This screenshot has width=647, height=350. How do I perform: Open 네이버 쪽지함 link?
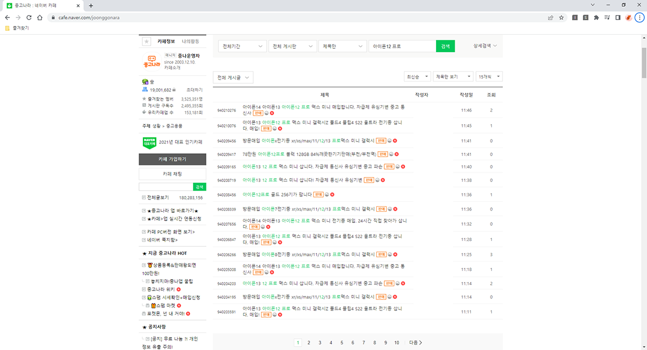(163, 240)
